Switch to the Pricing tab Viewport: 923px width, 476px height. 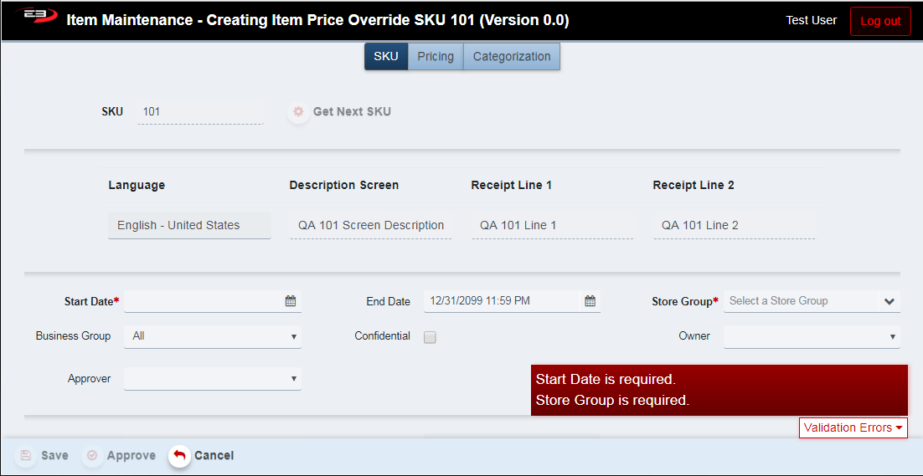click(436, 57)
